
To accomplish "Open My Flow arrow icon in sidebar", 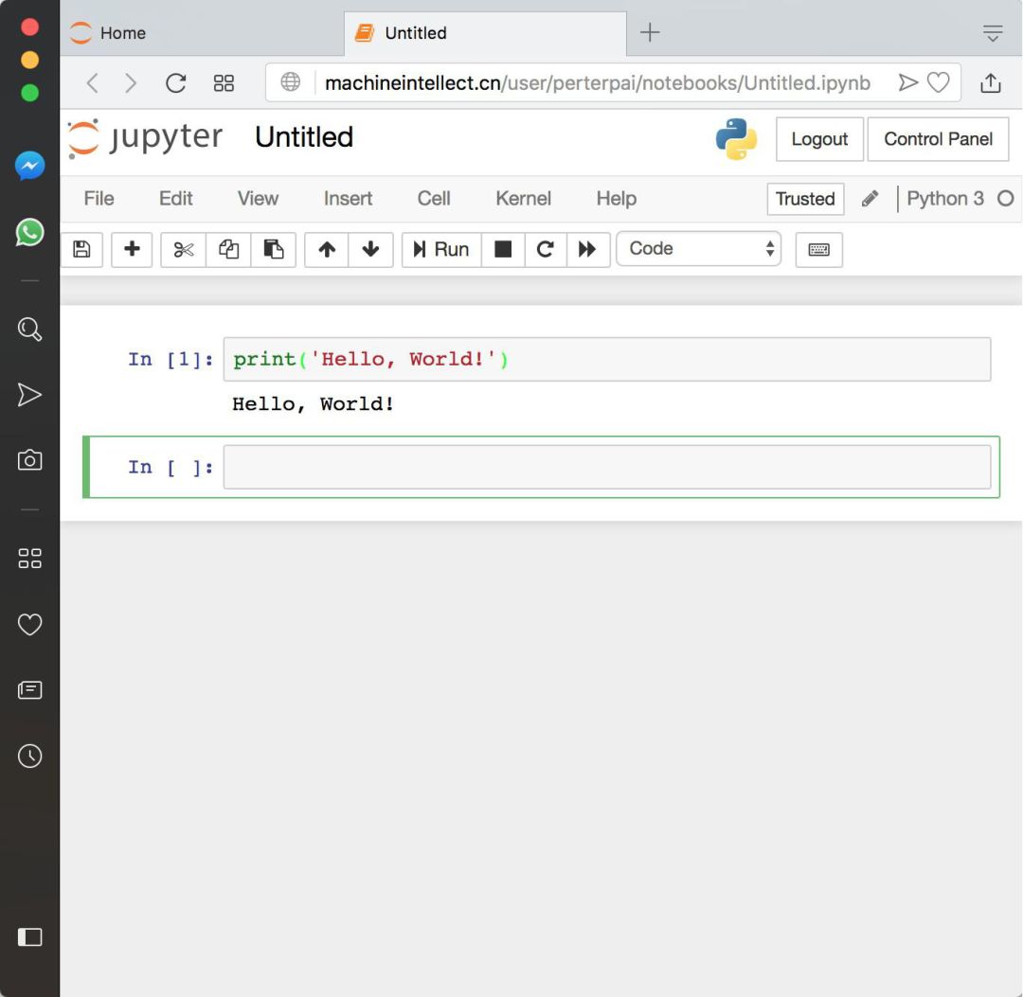I will 30,395.
